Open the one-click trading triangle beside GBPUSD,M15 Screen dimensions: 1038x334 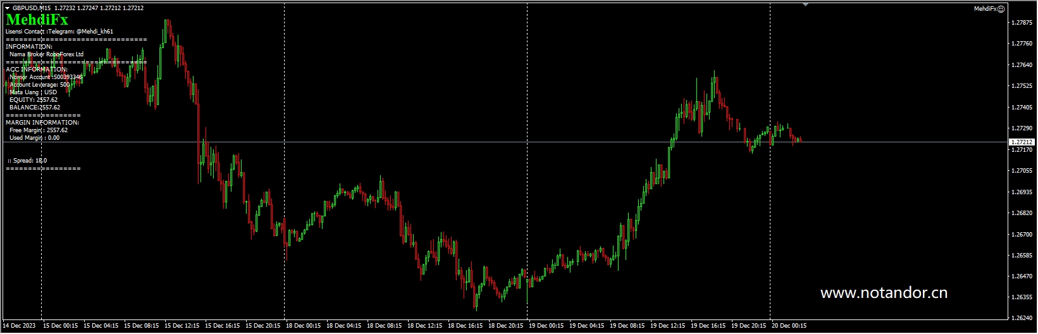pos(7,8)
